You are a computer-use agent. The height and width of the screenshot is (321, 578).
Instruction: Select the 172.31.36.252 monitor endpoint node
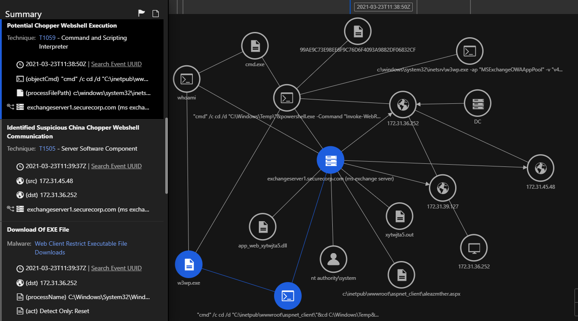coord(474,248)
